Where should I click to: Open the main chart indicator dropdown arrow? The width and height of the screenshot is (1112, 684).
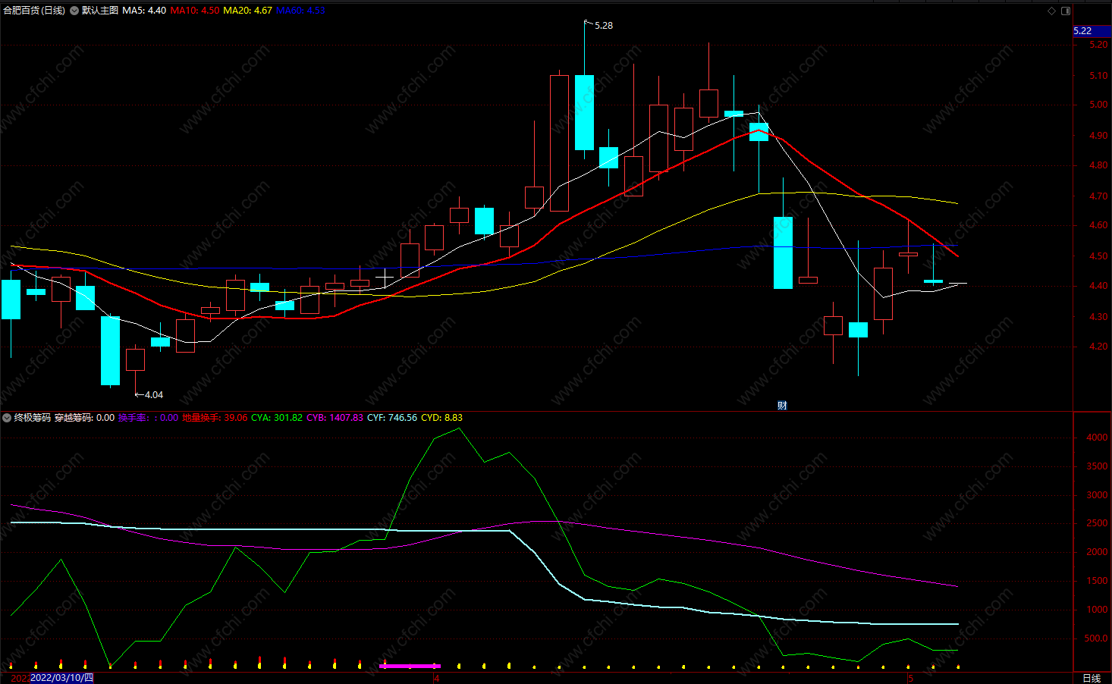point(74,11)
